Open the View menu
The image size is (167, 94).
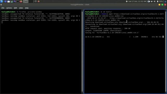tap(21, 8)
